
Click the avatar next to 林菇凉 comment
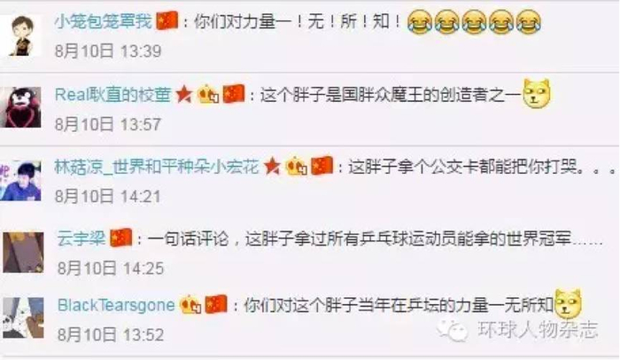[20, 181]
